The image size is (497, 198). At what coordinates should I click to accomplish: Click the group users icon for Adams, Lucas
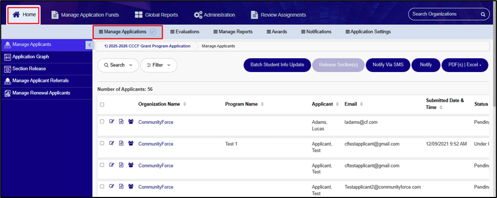[x=131, y=121]
